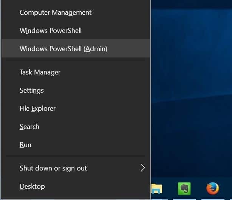Open Settings from the Win+X menu
The height and width of the screenshot is (200, 232).
pos(76,90)
